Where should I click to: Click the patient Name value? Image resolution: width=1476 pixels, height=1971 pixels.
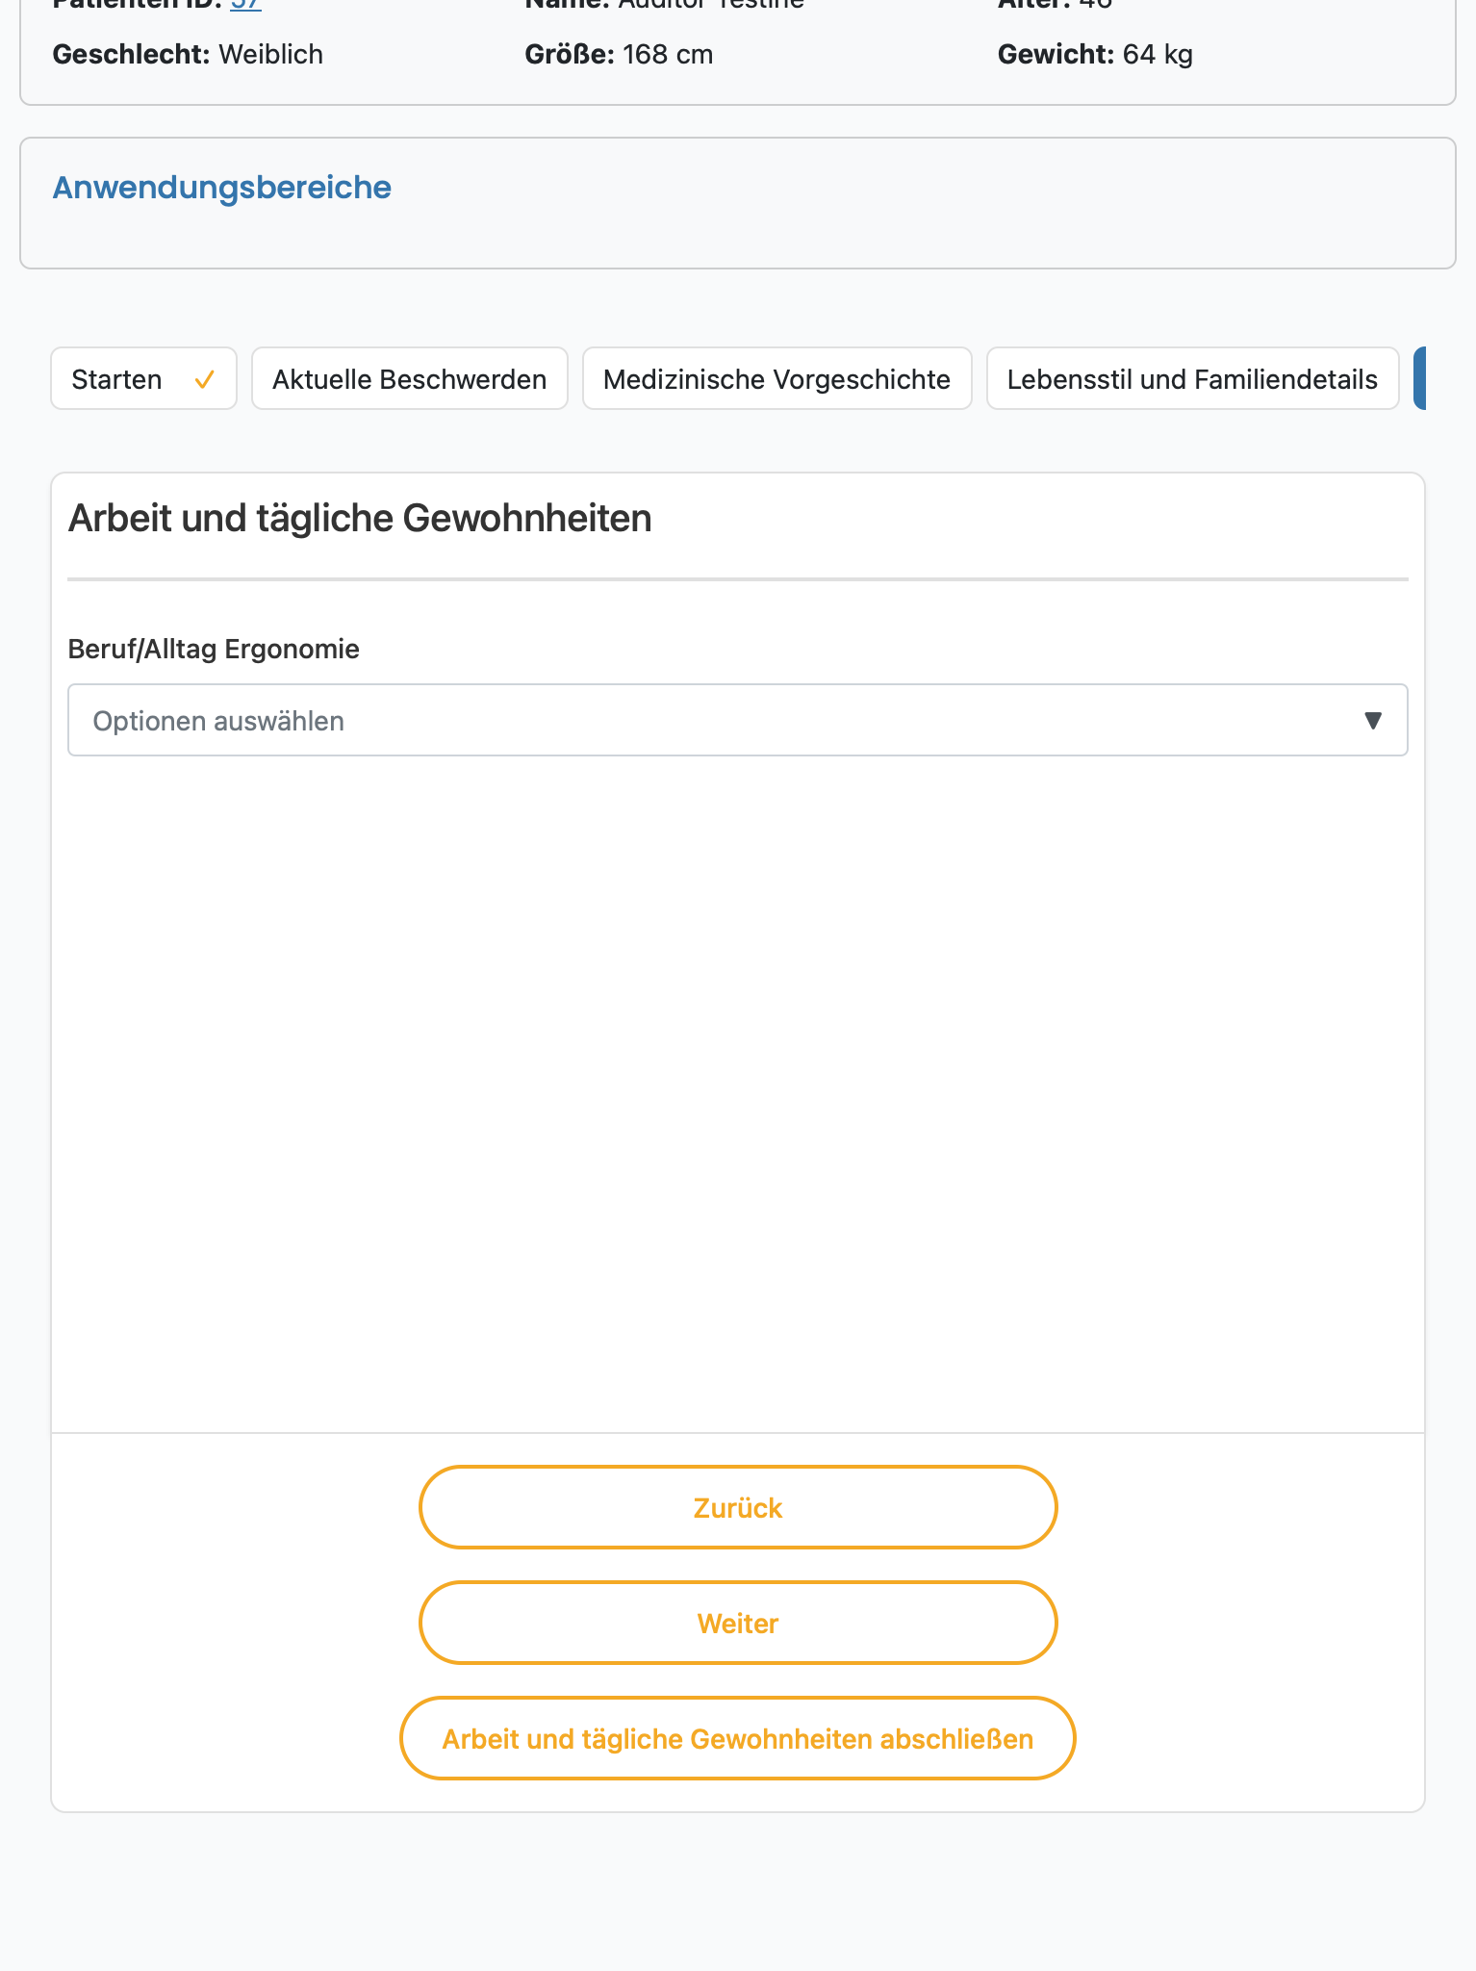pyautogui.click(x=711, y=5)
